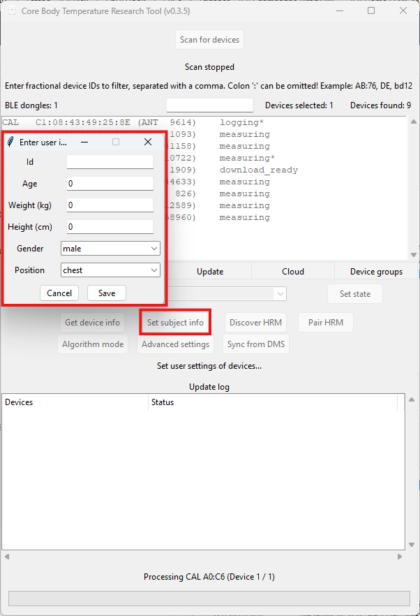Click the device list scroll down arrow

coord(414,255)
